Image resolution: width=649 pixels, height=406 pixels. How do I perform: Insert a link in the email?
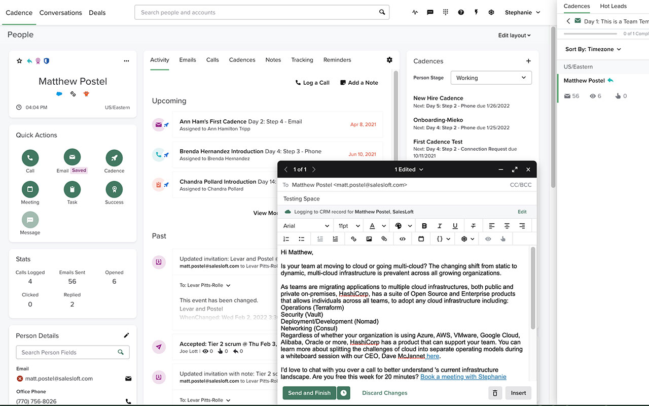tap(353, 239)
